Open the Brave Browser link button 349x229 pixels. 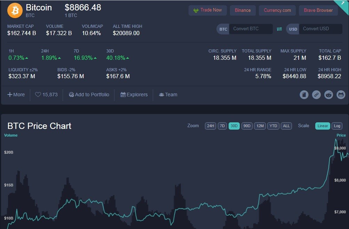(318, 10)
